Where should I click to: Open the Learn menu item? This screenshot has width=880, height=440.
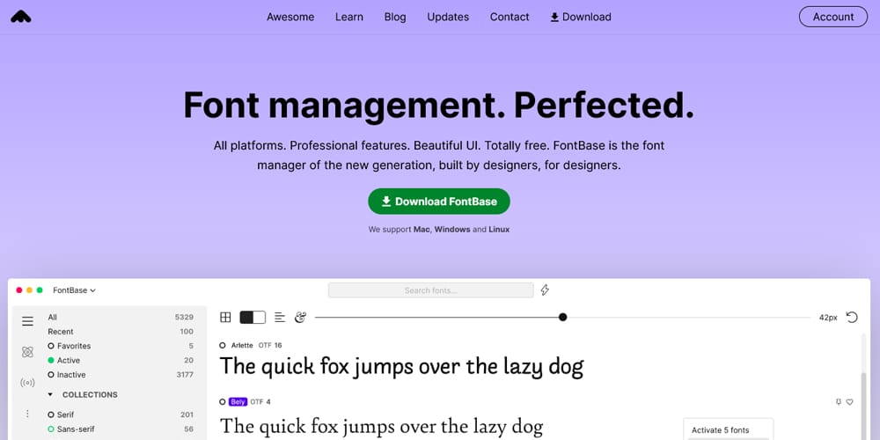349,17
